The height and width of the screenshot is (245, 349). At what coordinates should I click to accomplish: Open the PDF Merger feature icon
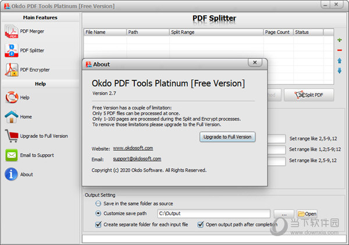pyautogui.click(x=12, y=31)
